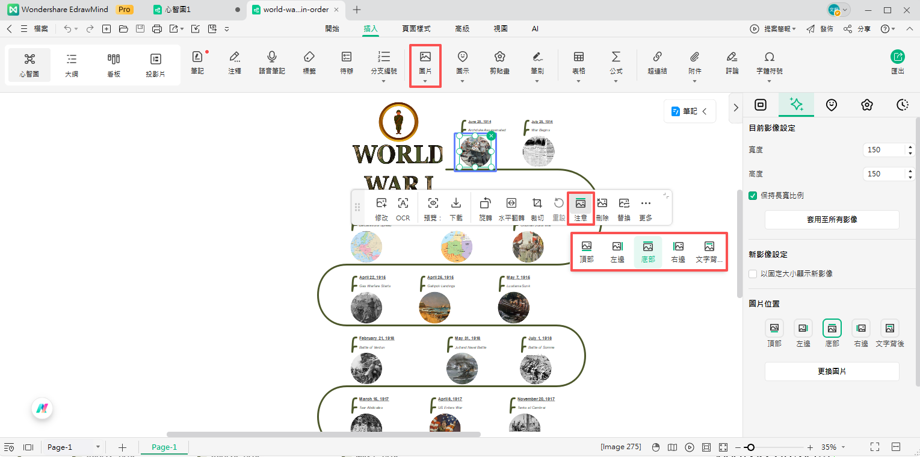Expand the 分支編號 dropdown

click(384, 81)
